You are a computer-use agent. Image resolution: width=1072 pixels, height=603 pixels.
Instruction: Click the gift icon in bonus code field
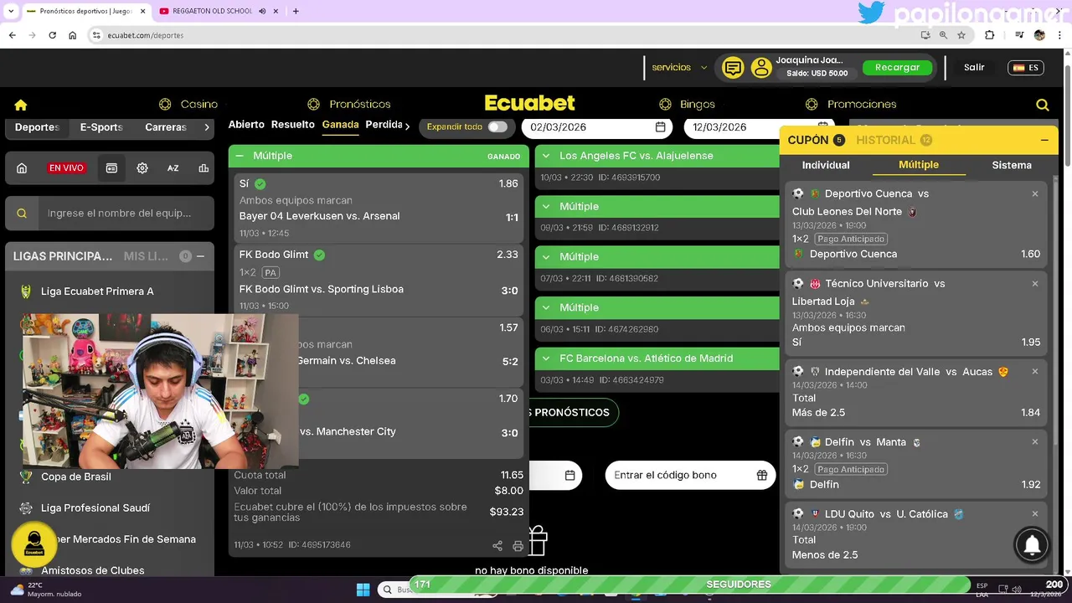click(761, 475)
